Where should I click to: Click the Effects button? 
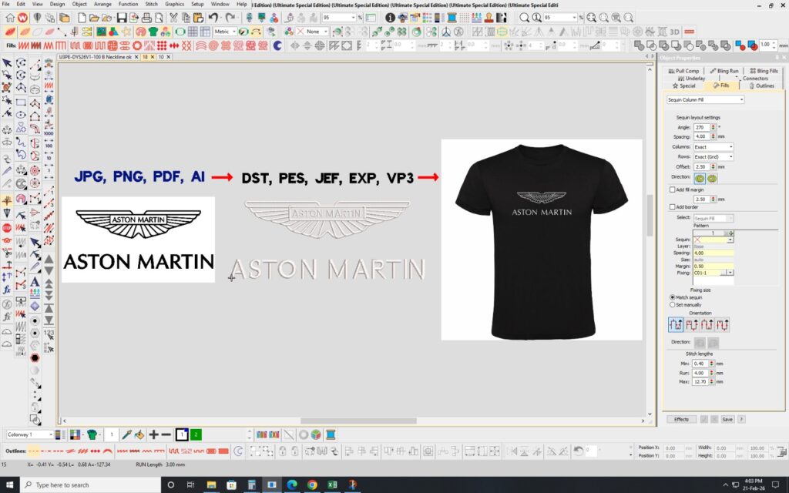click(681, 419)
